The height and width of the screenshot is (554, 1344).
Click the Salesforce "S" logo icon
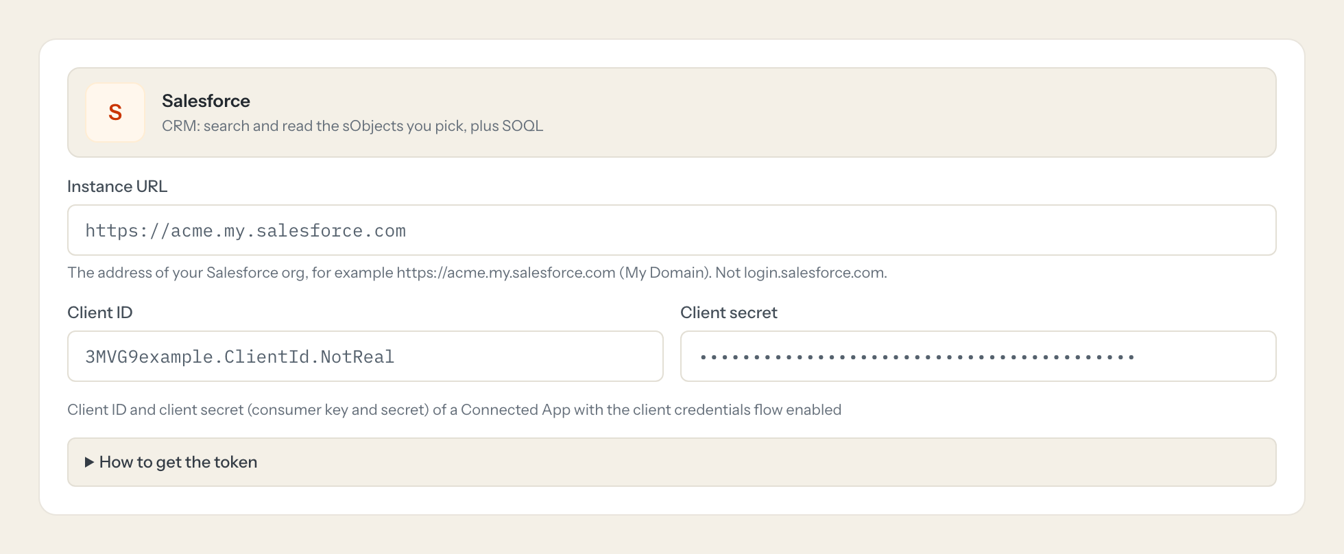coord(115,112)
